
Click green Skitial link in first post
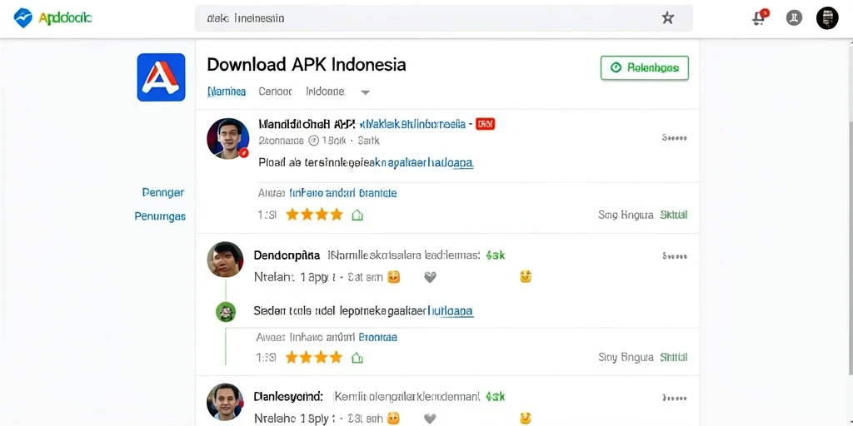point(673,215)
